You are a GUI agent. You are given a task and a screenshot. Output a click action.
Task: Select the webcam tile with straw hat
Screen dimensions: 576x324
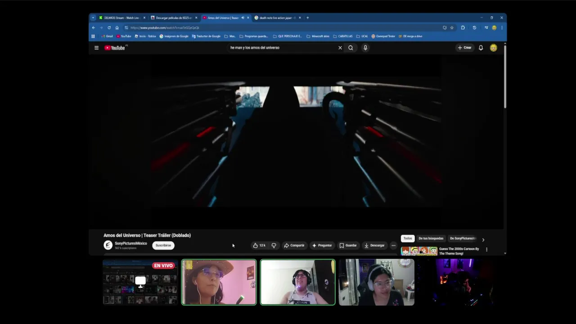[x=219, y=282]
